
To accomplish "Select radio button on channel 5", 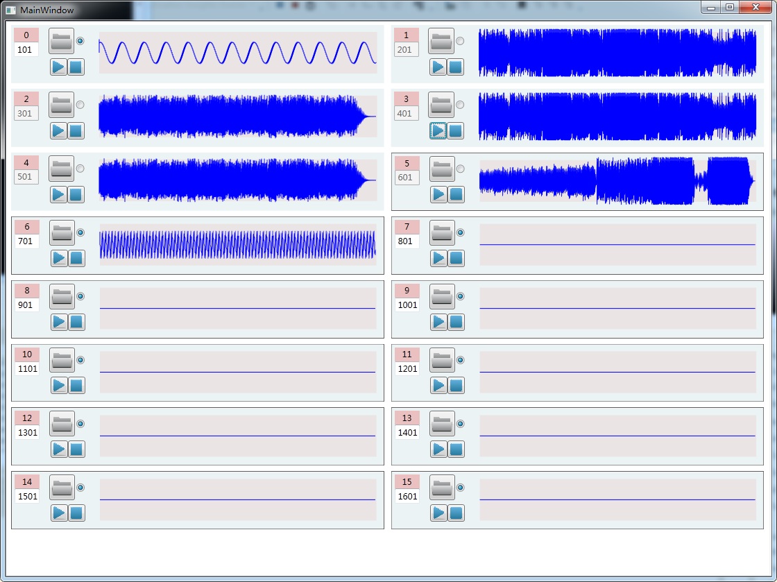I will 461,169.
